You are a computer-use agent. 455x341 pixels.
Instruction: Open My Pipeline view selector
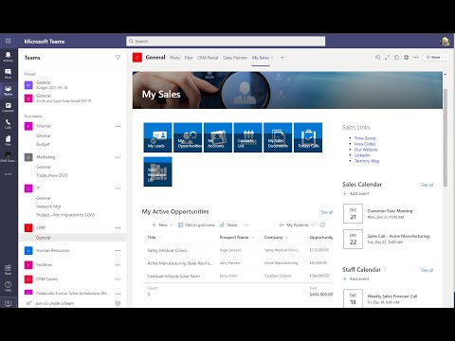[297, 224]
